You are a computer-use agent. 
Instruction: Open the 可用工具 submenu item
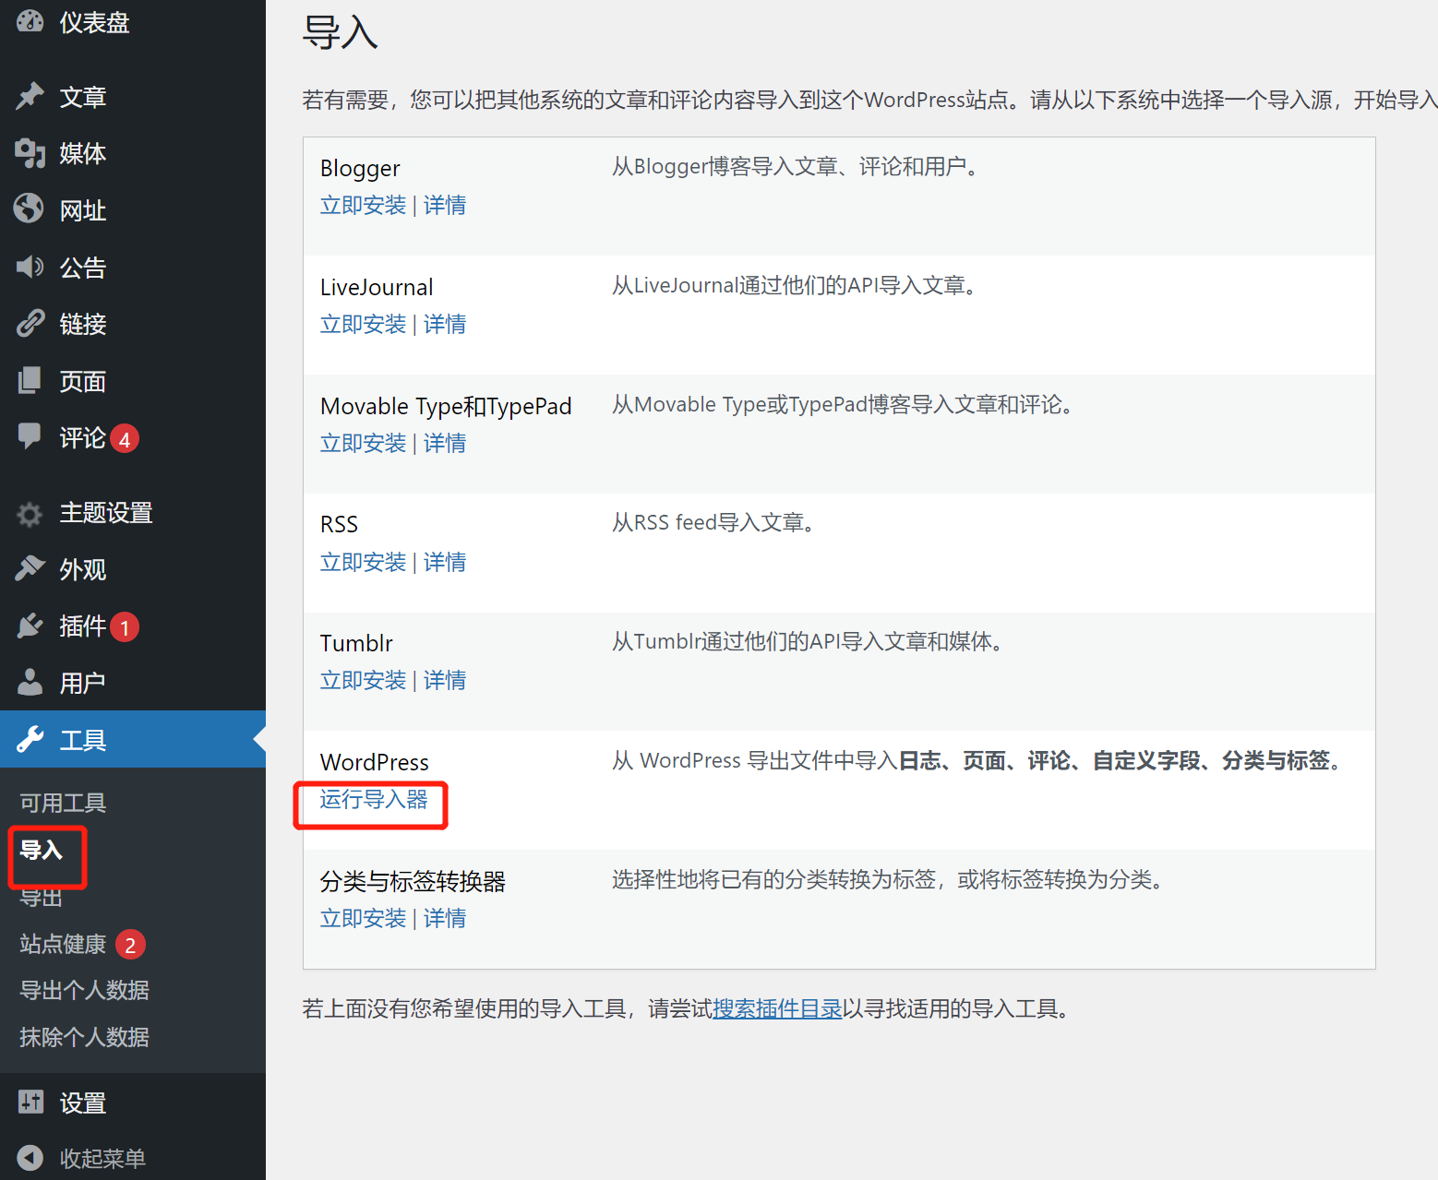pyautogui.click(x=63, y=803)
